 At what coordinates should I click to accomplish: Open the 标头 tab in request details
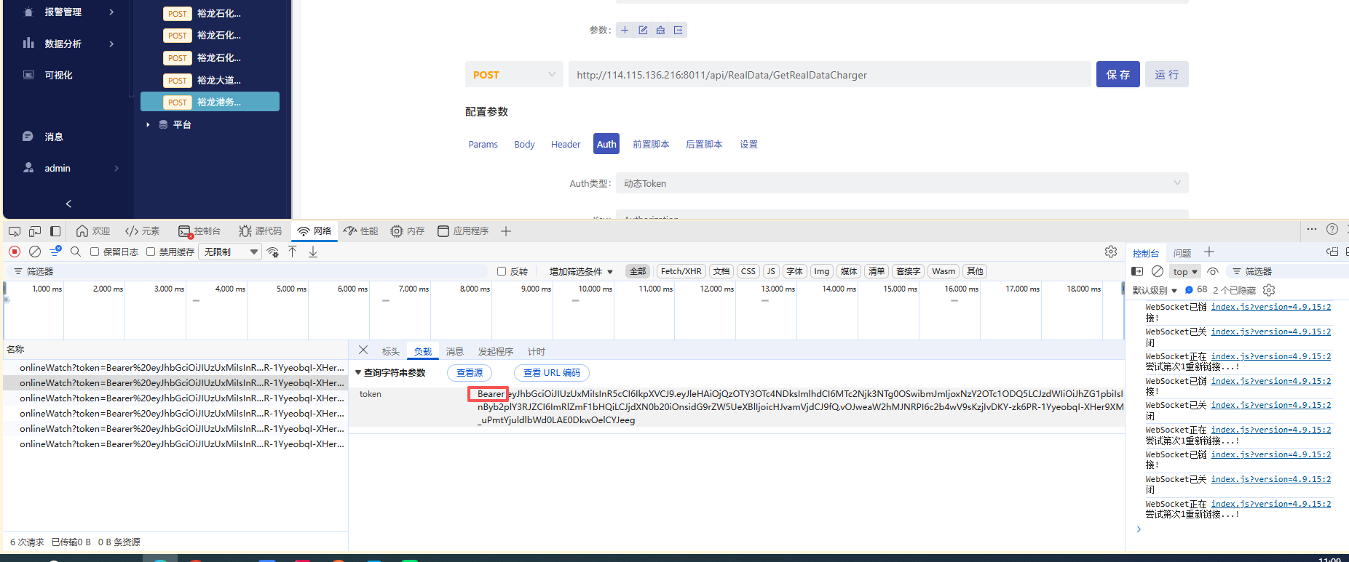(x=391, y=351)
